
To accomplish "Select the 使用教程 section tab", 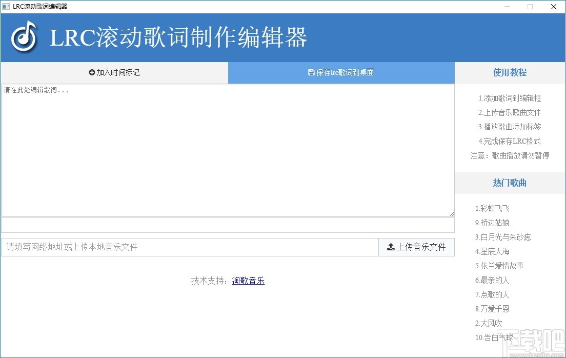I will coord(509,72).
